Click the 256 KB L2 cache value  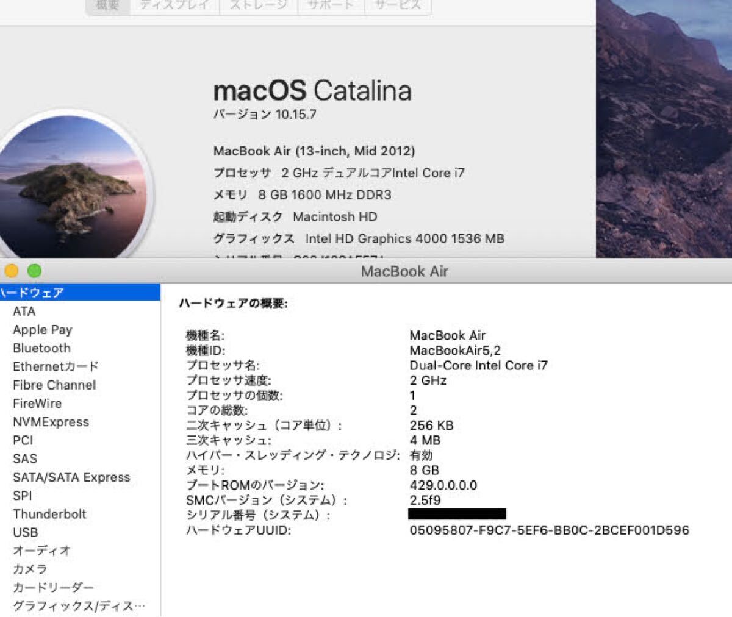[432, 426]
